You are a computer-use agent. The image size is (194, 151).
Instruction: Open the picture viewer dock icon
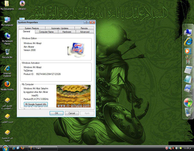pos(188,88)
